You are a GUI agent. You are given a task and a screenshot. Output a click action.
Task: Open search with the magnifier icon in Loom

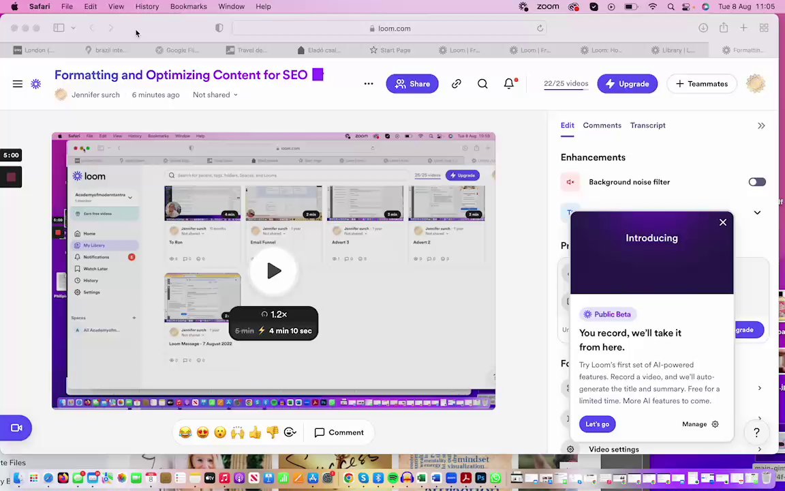click(482, 84)
